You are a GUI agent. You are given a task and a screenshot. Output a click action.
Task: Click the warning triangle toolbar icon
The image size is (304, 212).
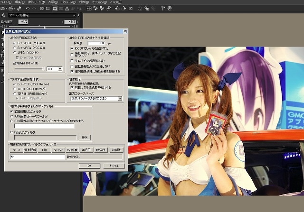(66, 9)
